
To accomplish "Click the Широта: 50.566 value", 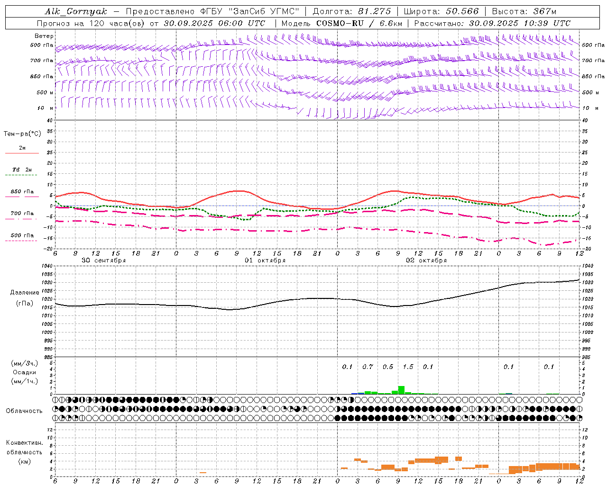I will pyautogui.click(x=441, y=11).
